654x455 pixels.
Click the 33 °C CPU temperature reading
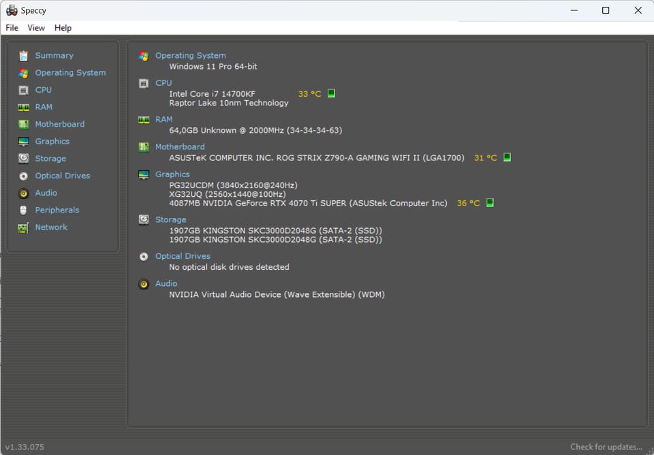[309, 94]
